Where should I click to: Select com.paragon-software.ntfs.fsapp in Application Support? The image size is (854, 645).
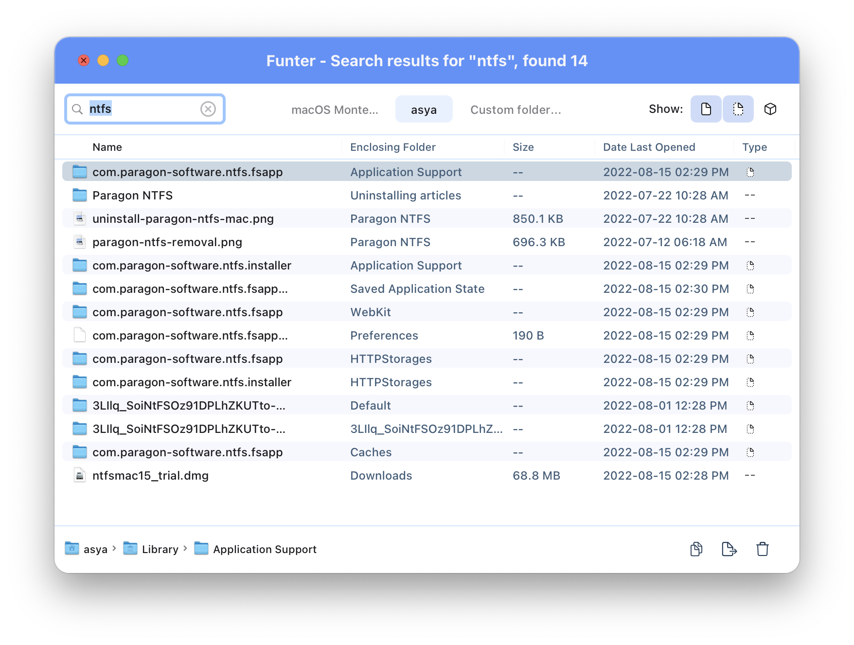[188, 172]
